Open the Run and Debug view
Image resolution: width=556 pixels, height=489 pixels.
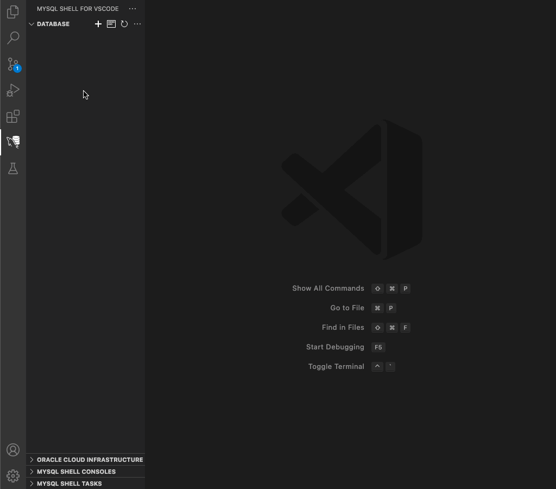point(13,90)
